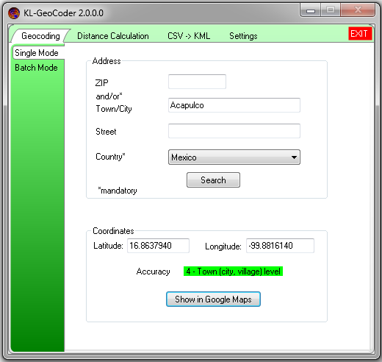The width and height of the screenshot is (382, 362).
Task: Click the Street input field
Action: tap(234, 131)
